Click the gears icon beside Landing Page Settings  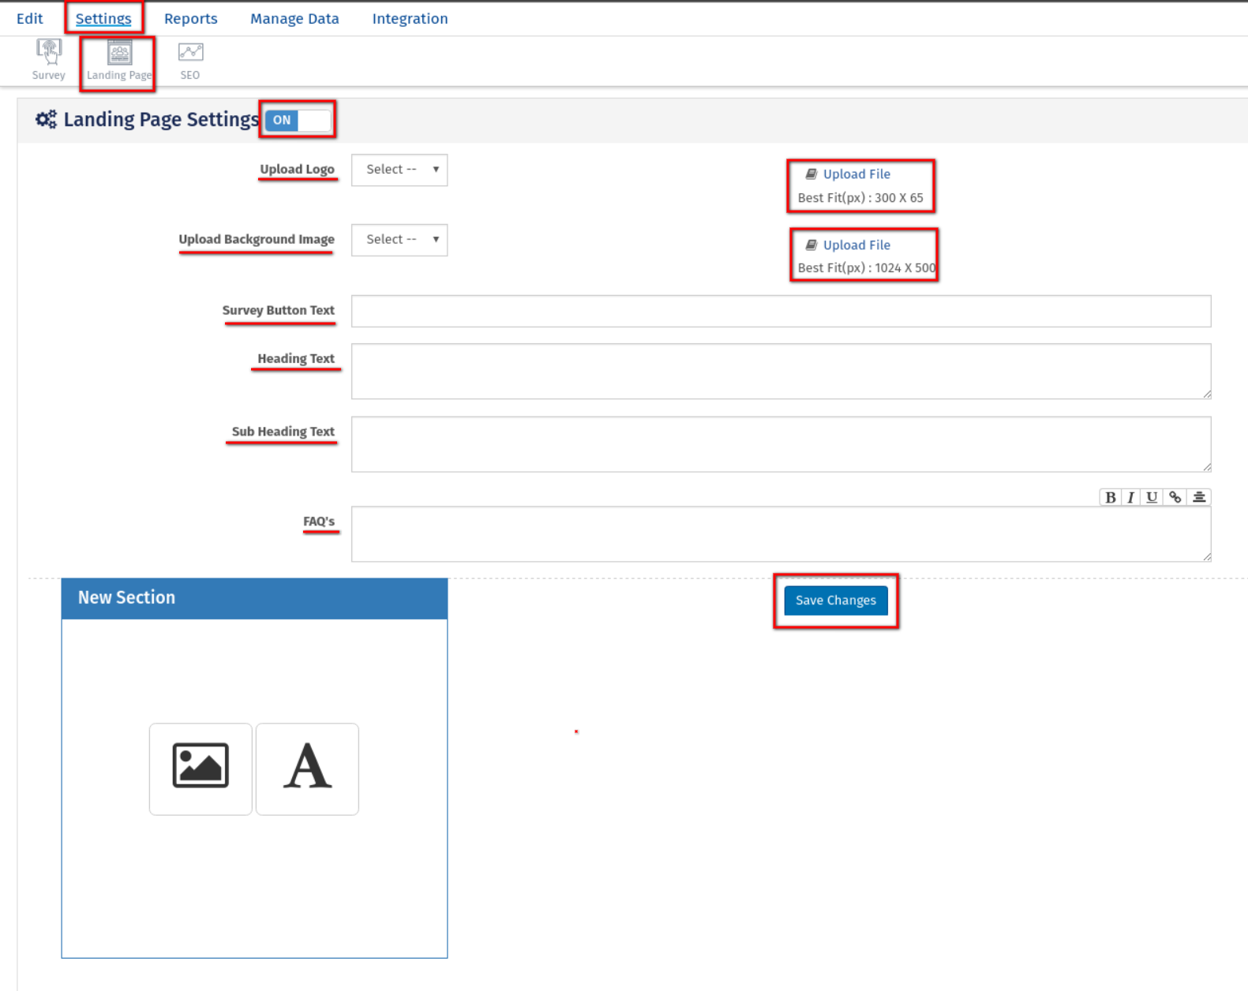(46, 120)
